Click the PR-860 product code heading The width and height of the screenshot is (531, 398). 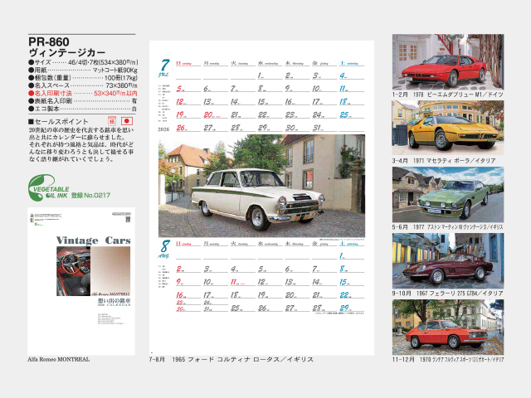tap(49, 42)
